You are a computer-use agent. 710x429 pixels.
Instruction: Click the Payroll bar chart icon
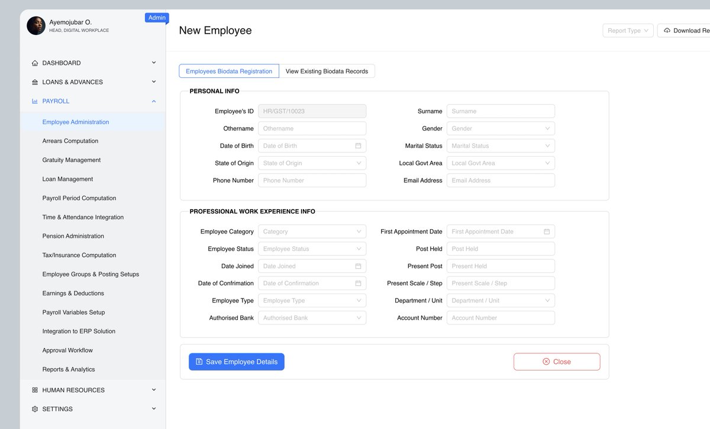(x=35, y=101)
